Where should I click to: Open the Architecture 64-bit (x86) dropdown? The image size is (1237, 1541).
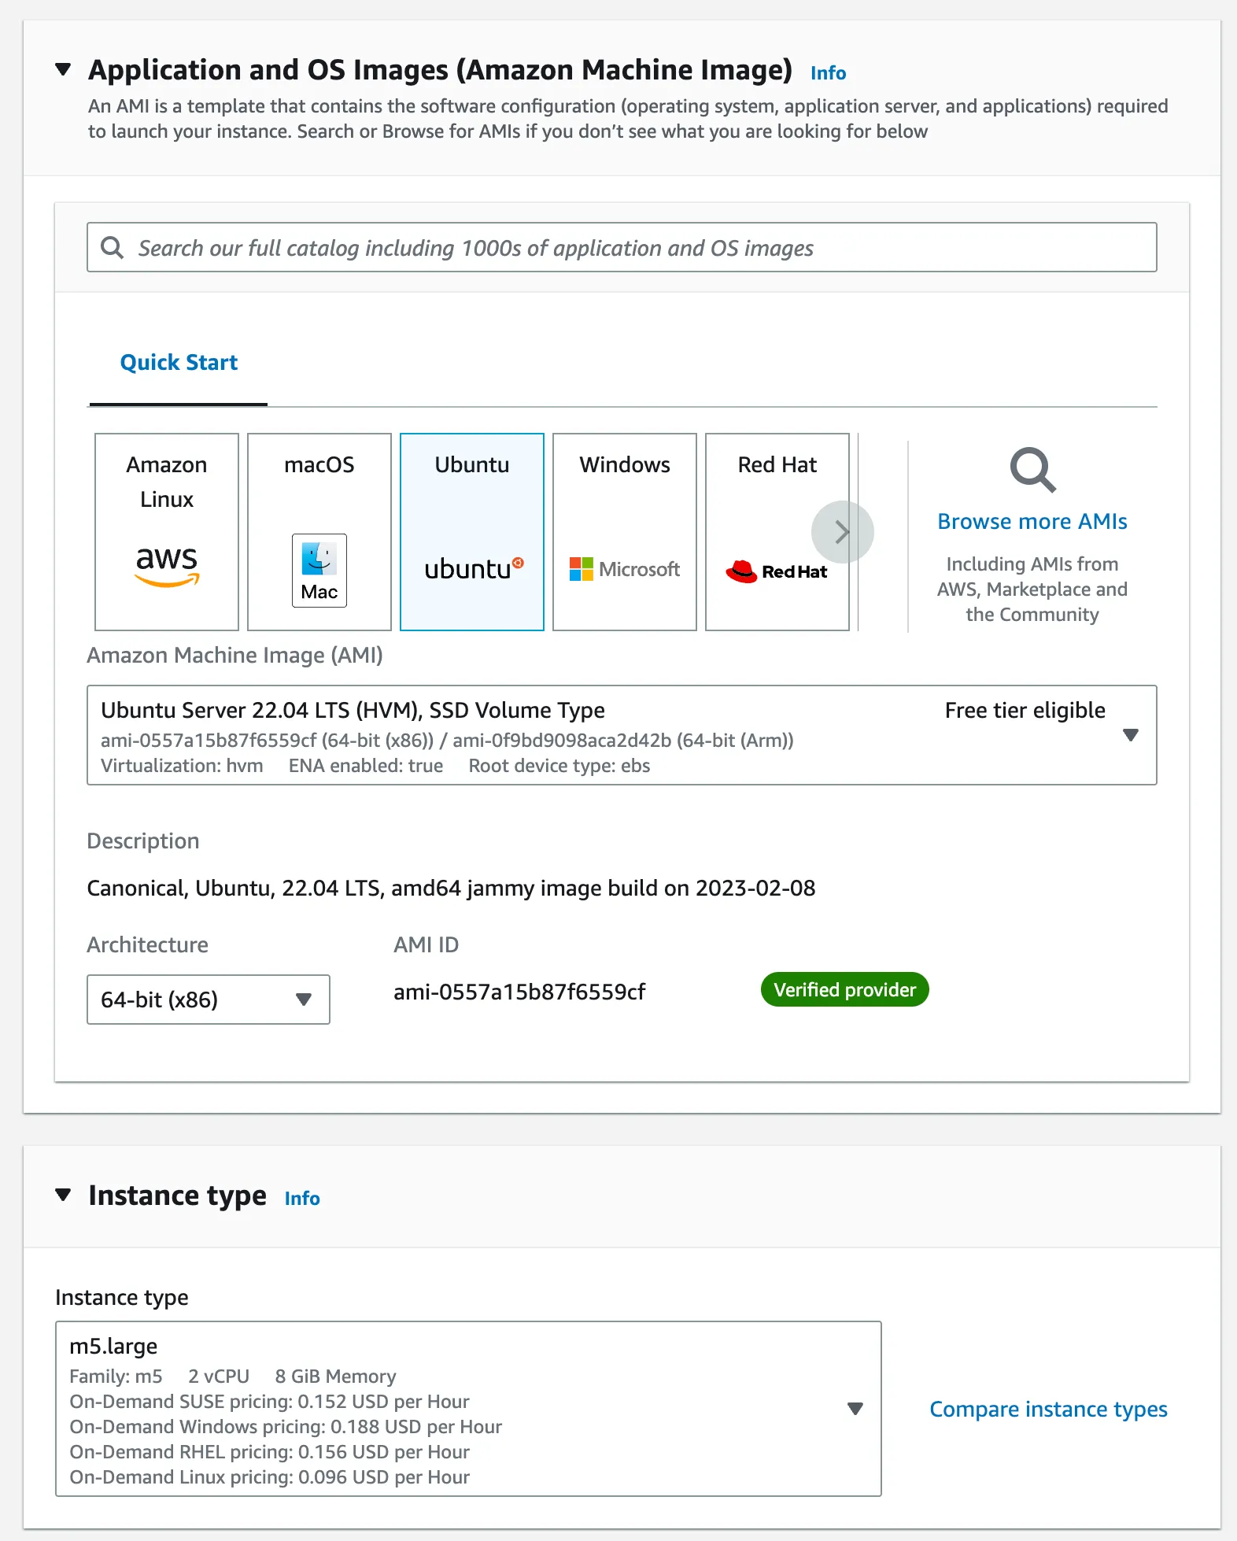[209, 1000]
